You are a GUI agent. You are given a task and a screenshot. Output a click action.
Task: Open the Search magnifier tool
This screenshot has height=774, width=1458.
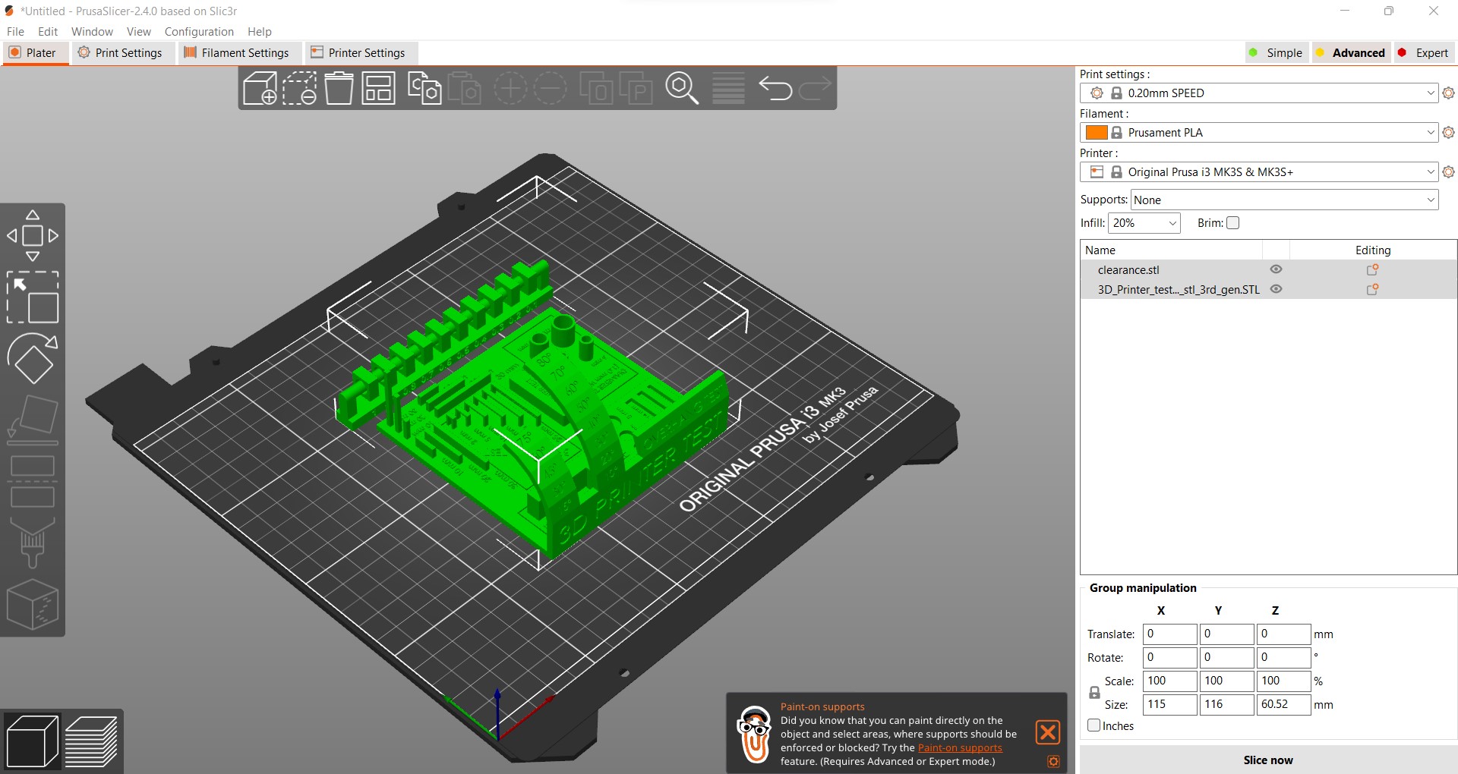click(682, 89)
